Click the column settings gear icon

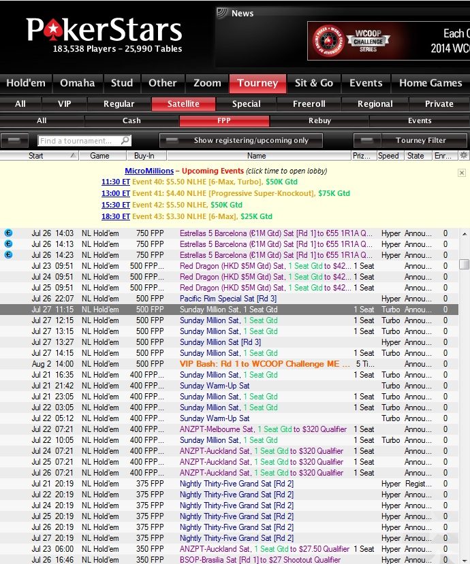pos(464,155)
